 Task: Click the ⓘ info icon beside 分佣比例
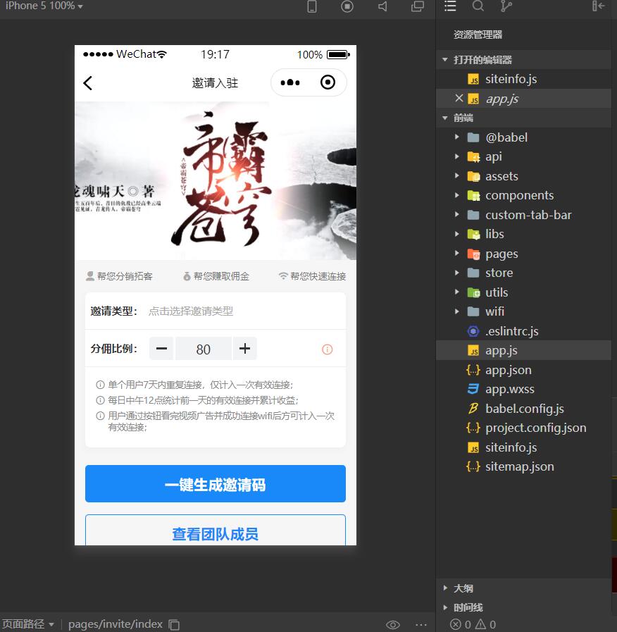tap(327, 349)
